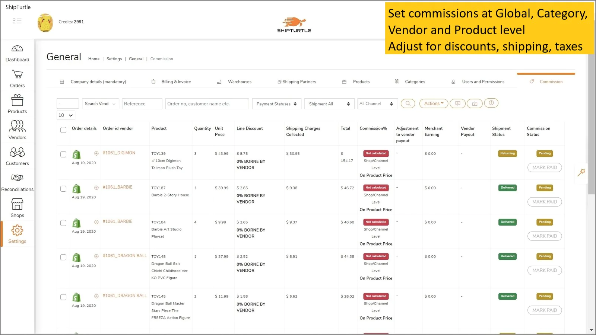596x335 pixels.
Task: Click Shopify icon for #1061_DIGIMON order
Action: pyautogui.click(x=76, y=154)
